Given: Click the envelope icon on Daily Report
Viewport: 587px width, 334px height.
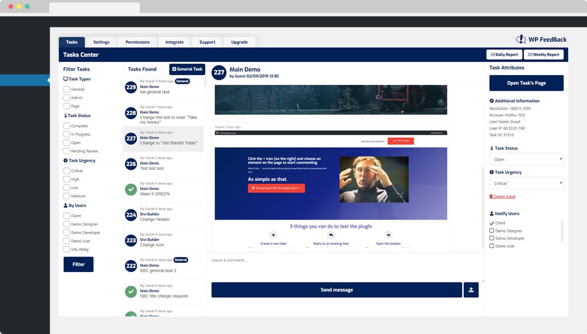Looking at the screenshot, I should [x=494, y=54].
